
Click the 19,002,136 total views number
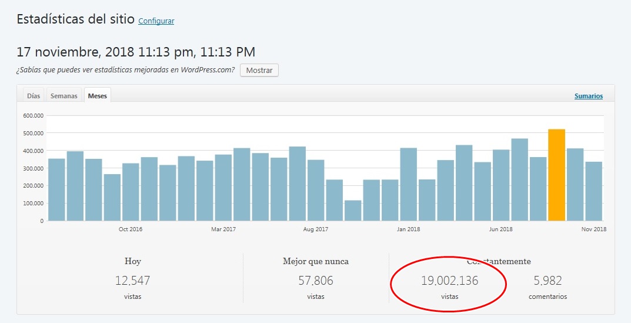[449, 281]
